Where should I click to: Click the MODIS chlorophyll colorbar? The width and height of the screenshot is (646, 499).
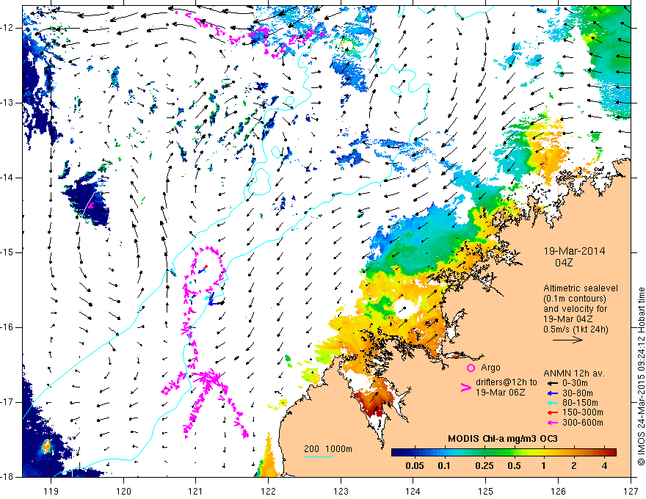click(504, 453)
